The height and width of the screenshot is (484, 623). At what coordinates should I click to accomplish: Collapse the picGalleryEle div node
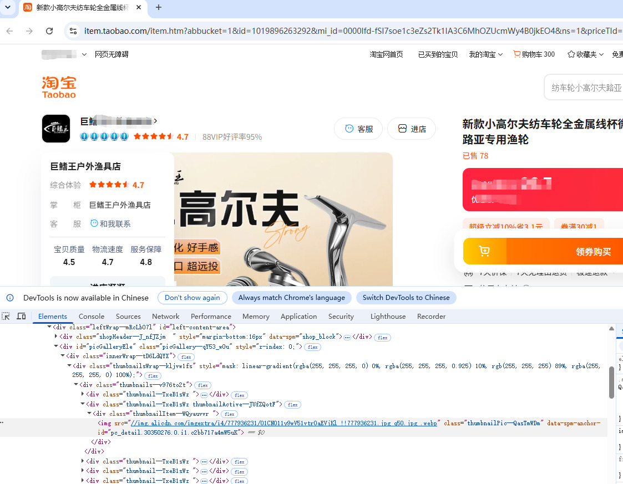click(56, 346)
